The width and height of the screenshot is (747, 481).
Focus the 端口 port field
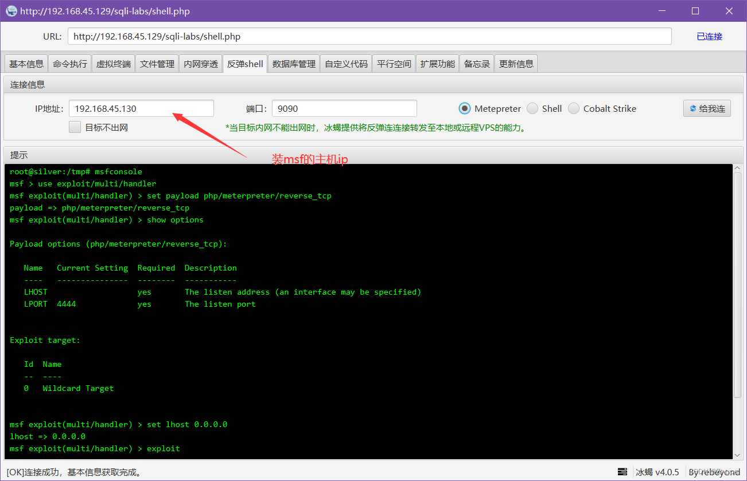click(344, 108)
